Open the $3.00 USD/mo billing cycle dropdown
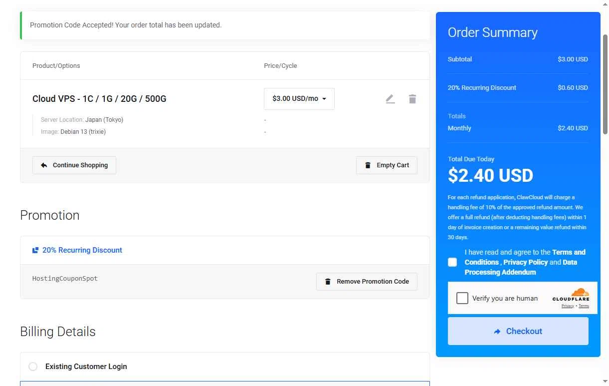Image resolution: width=609 pixels, height=386 pixels. click(299, 99)
